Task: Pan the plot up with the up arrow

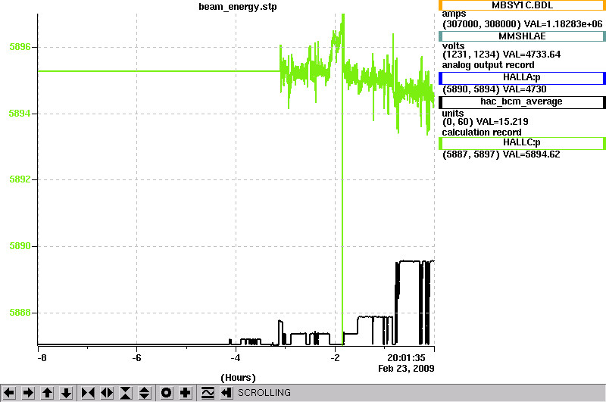Action: (x=47, y=393)
